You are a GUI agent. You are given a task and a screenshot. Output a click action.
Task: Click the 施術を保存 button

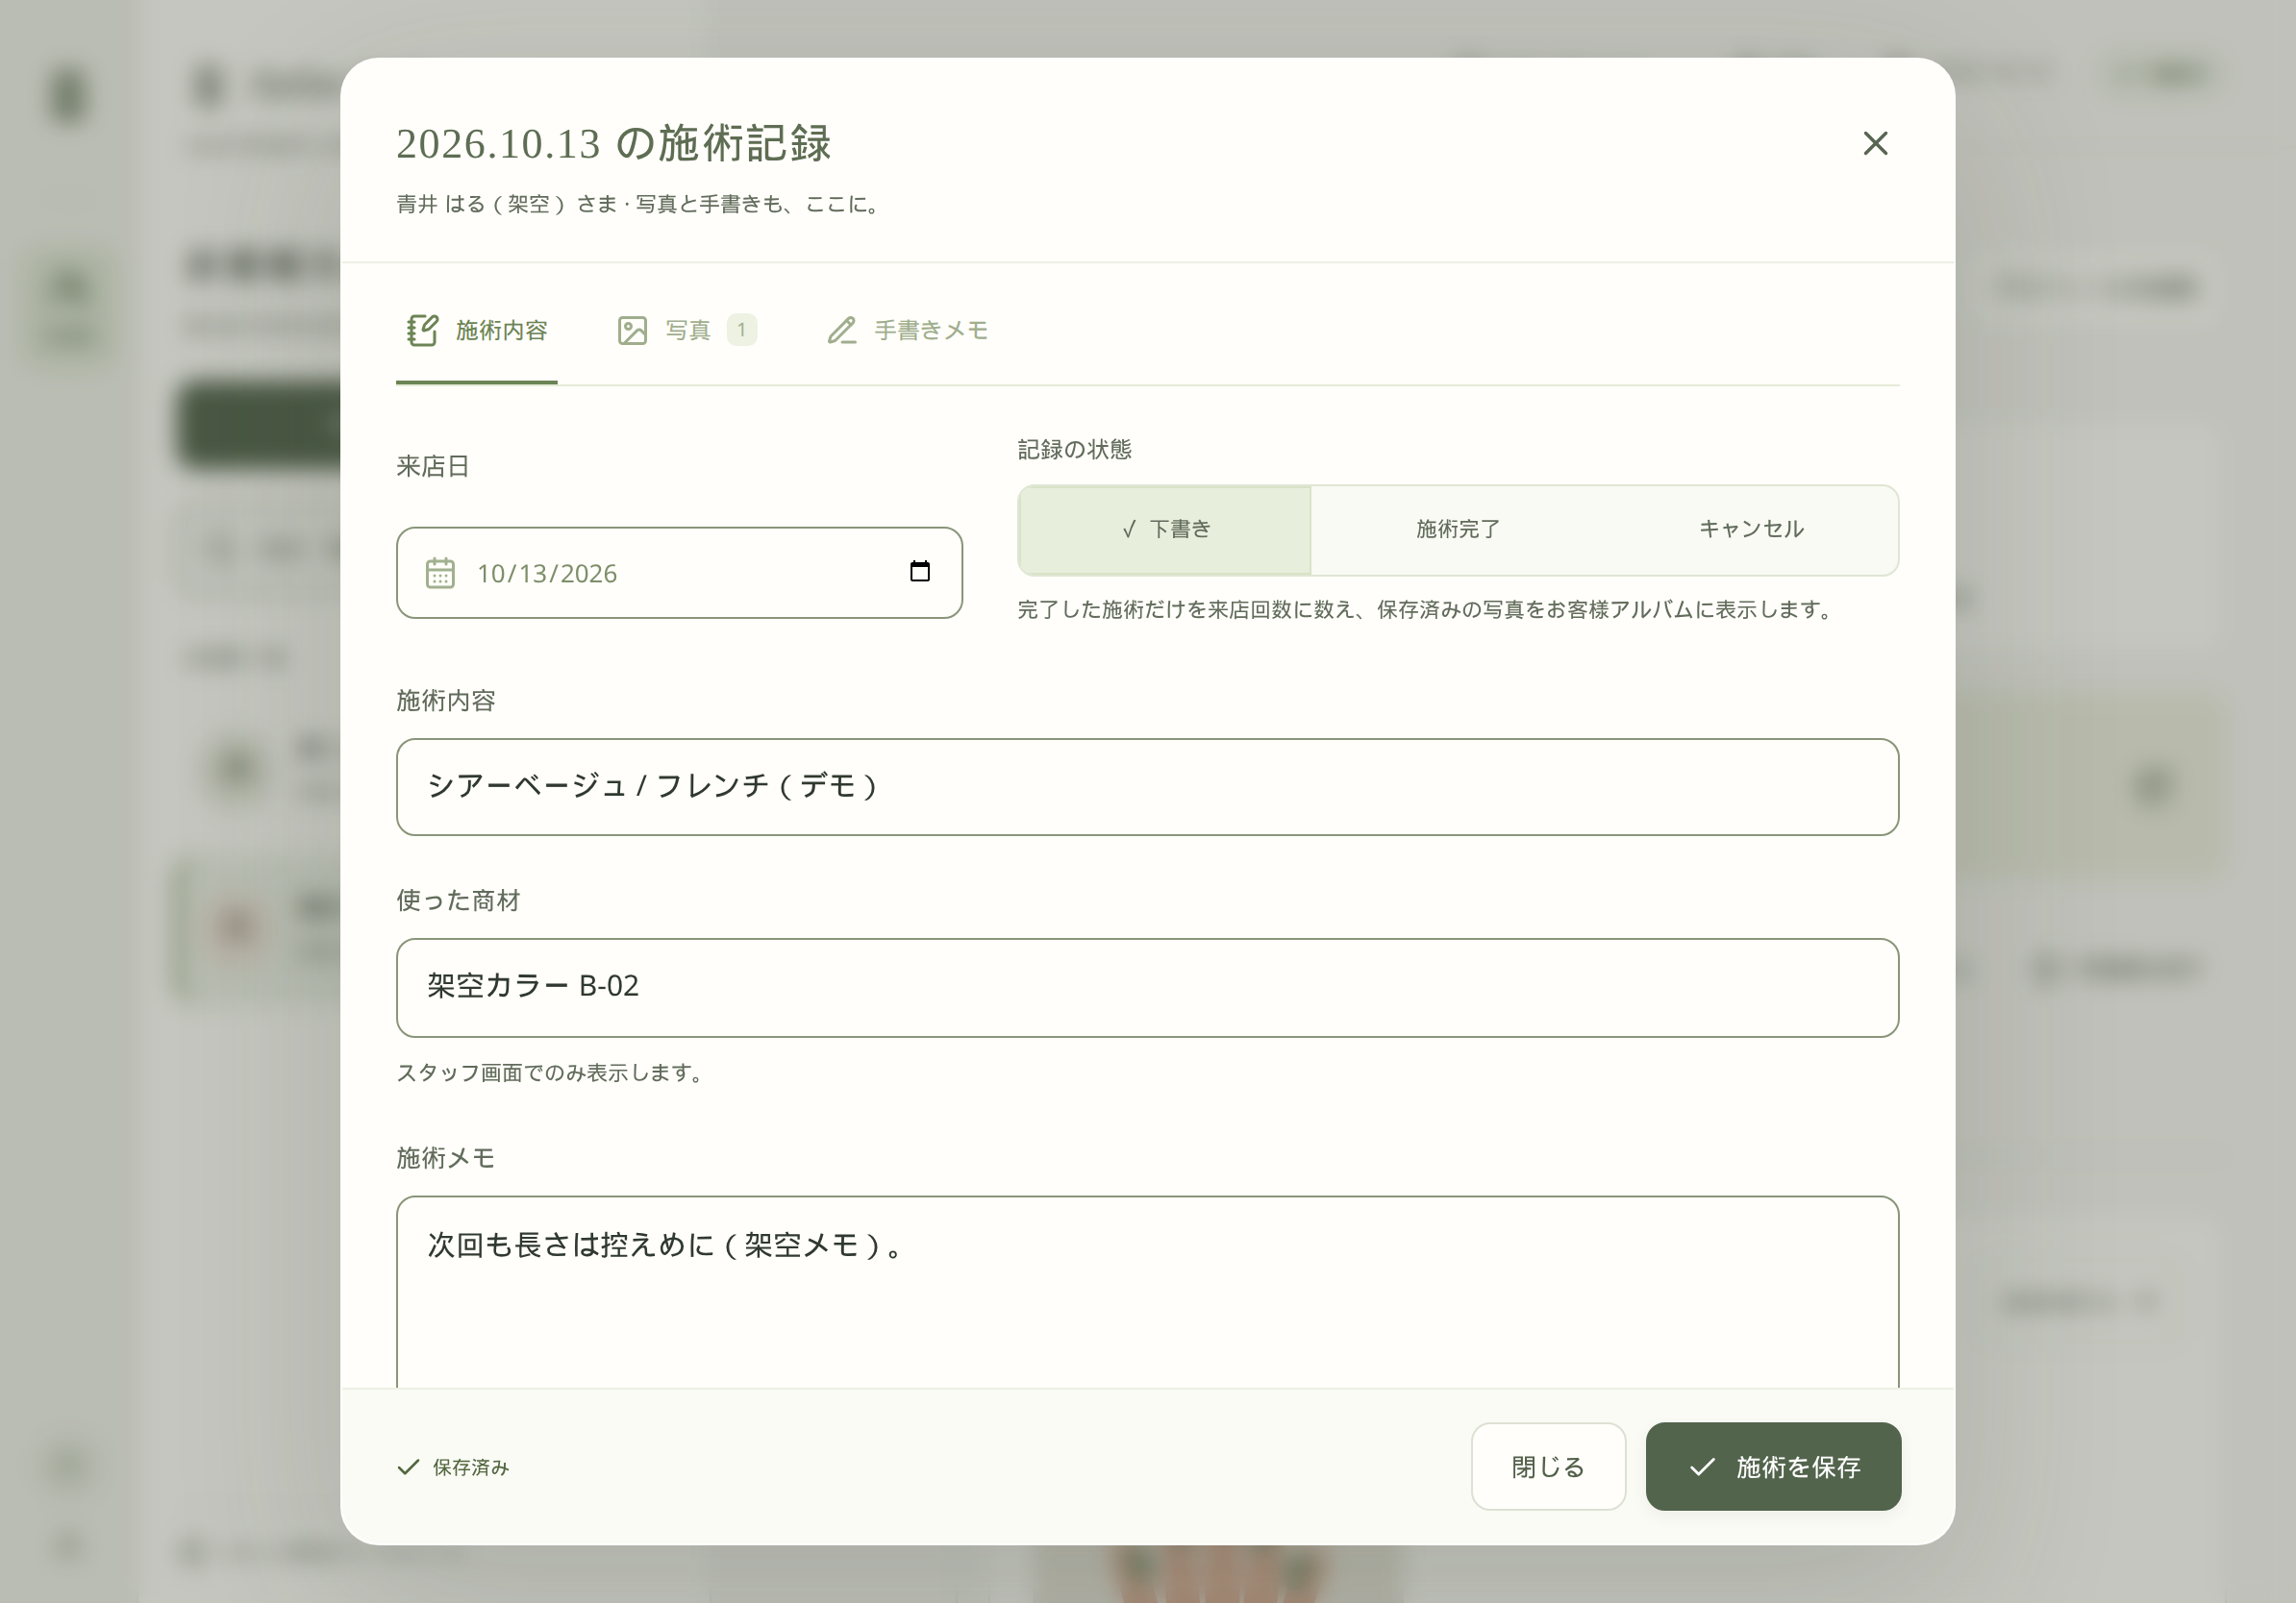click(x=1773, y=1467)
